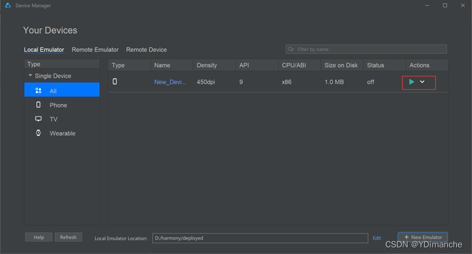Click the Help button
Viewport: 472px width, 254px height.
[39, 237]
